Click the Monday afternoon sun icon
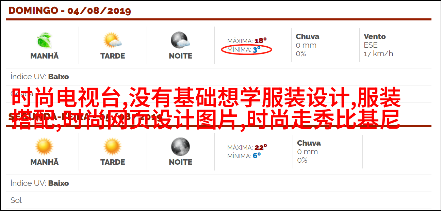Viewport: 442px width, 211px height. pyautogui.click(x=113, y=147)
